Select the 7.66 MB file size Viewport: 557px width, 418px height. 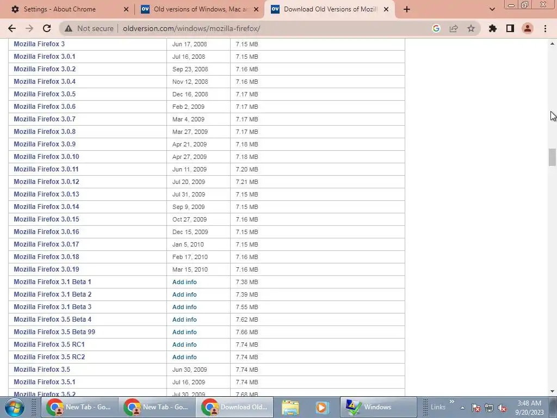point(247,332)
